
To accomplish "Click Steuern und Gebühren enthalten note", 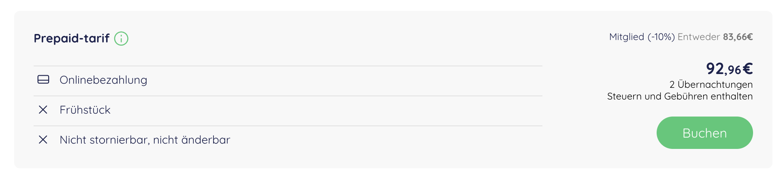I will click(x=680, y=96).
